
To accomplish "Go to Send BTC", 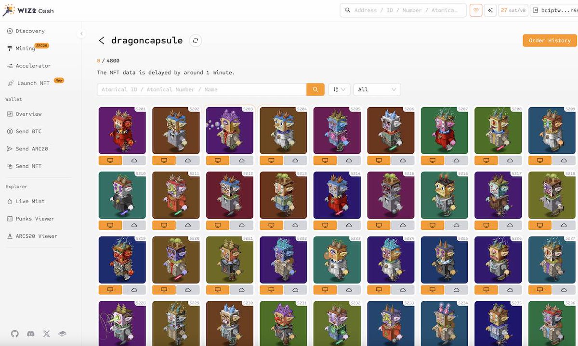I will pos(25,131).
